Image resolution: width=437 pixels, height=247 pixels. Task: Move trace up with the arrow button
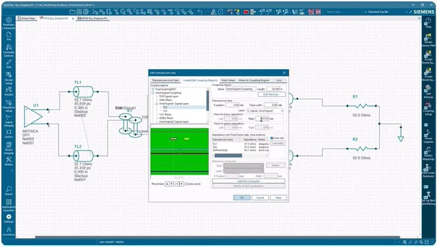click(x=167, y=184)
